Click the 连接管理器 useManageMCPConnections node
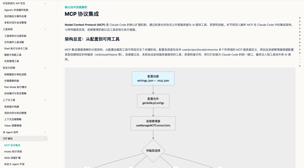 click(153, 123)
